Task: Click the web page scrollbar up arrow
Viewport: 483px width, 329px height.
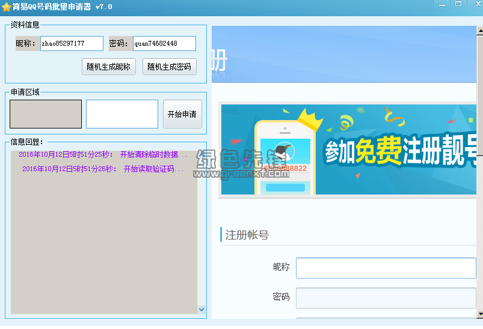Action: [479, 31]
